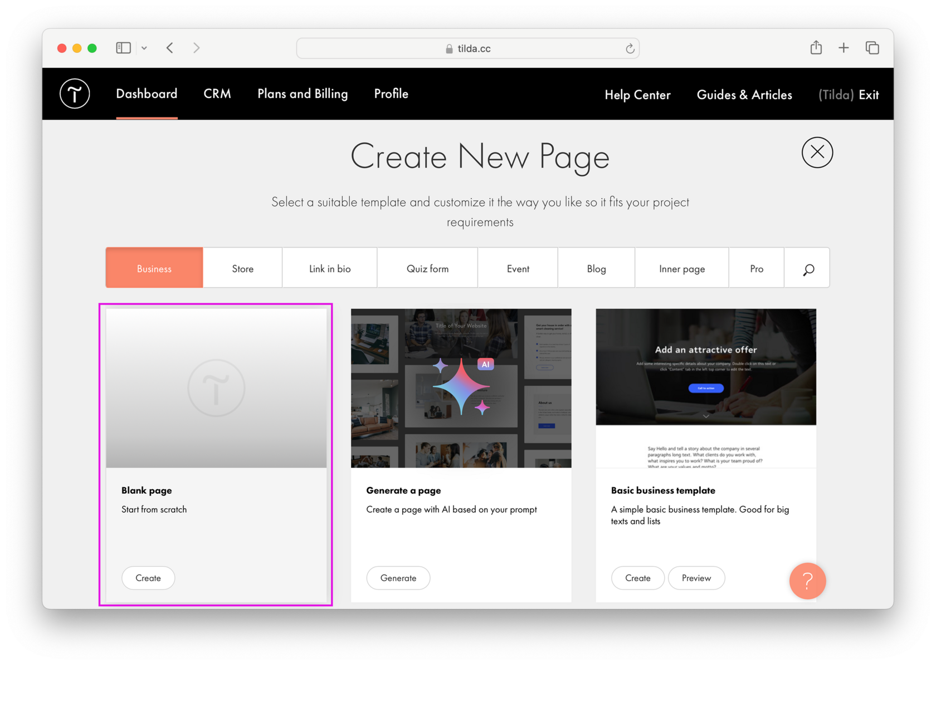The height and width of the screenshot is (707, 936).
Task: Click the Start from scratch text
Action: point(154,509)
